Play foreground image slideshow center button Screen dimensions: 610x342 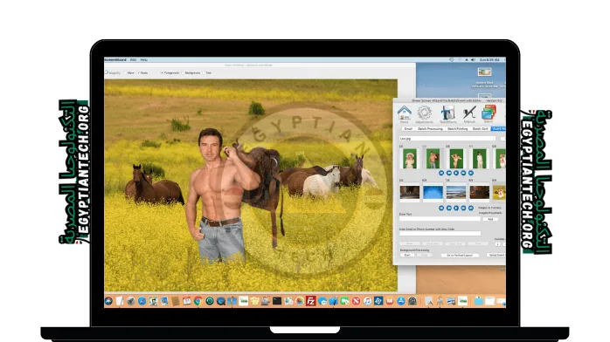coord(456,173)
